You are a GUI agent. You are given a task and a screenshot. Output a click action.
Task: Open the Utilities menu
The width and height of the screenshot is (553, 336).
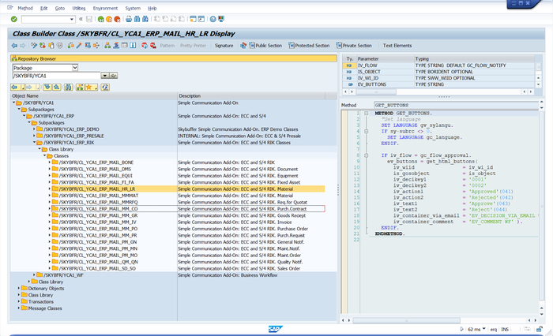[79, 8]
